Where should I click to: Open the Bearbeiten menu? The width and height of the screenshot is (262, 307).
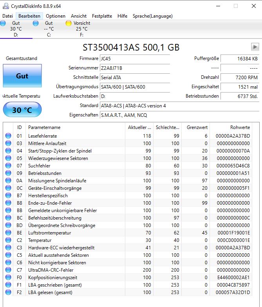[29, 16]
